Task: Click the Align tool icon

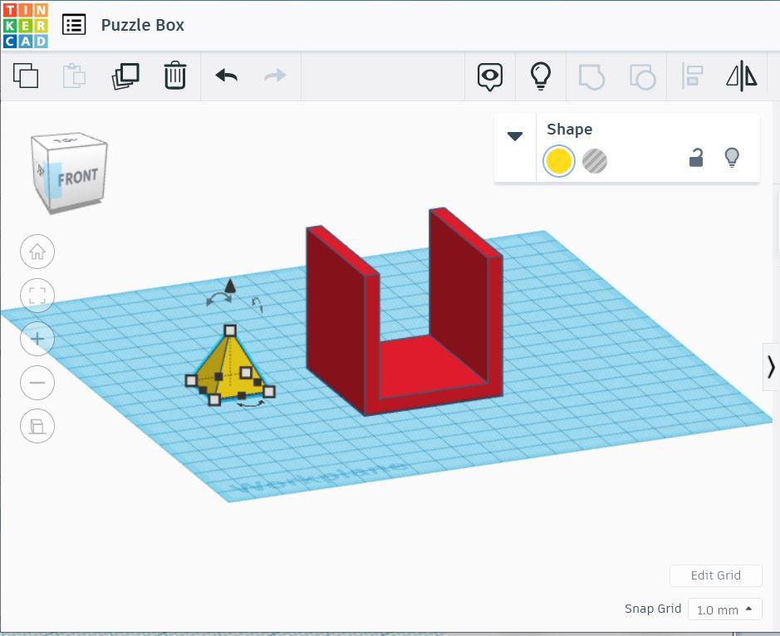Action: [x=692, y=76]
